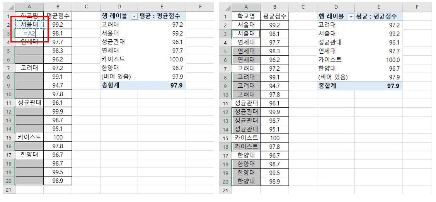Click the cell being edited with =A2 formula
This screenshot has height=202, width=436.
pos(29,34)
